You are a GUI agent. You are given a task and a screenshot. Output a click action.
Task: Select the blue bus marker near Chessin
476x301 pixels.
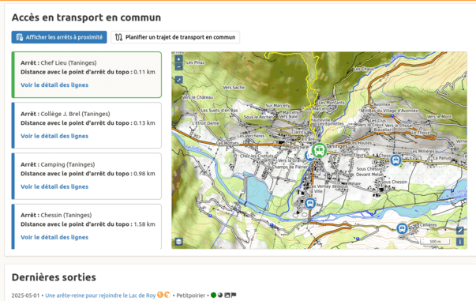[395, 160]
